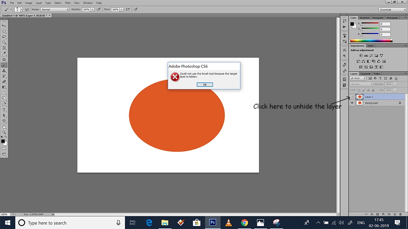
Task: Select the Move tool
Action: [4, 26]
